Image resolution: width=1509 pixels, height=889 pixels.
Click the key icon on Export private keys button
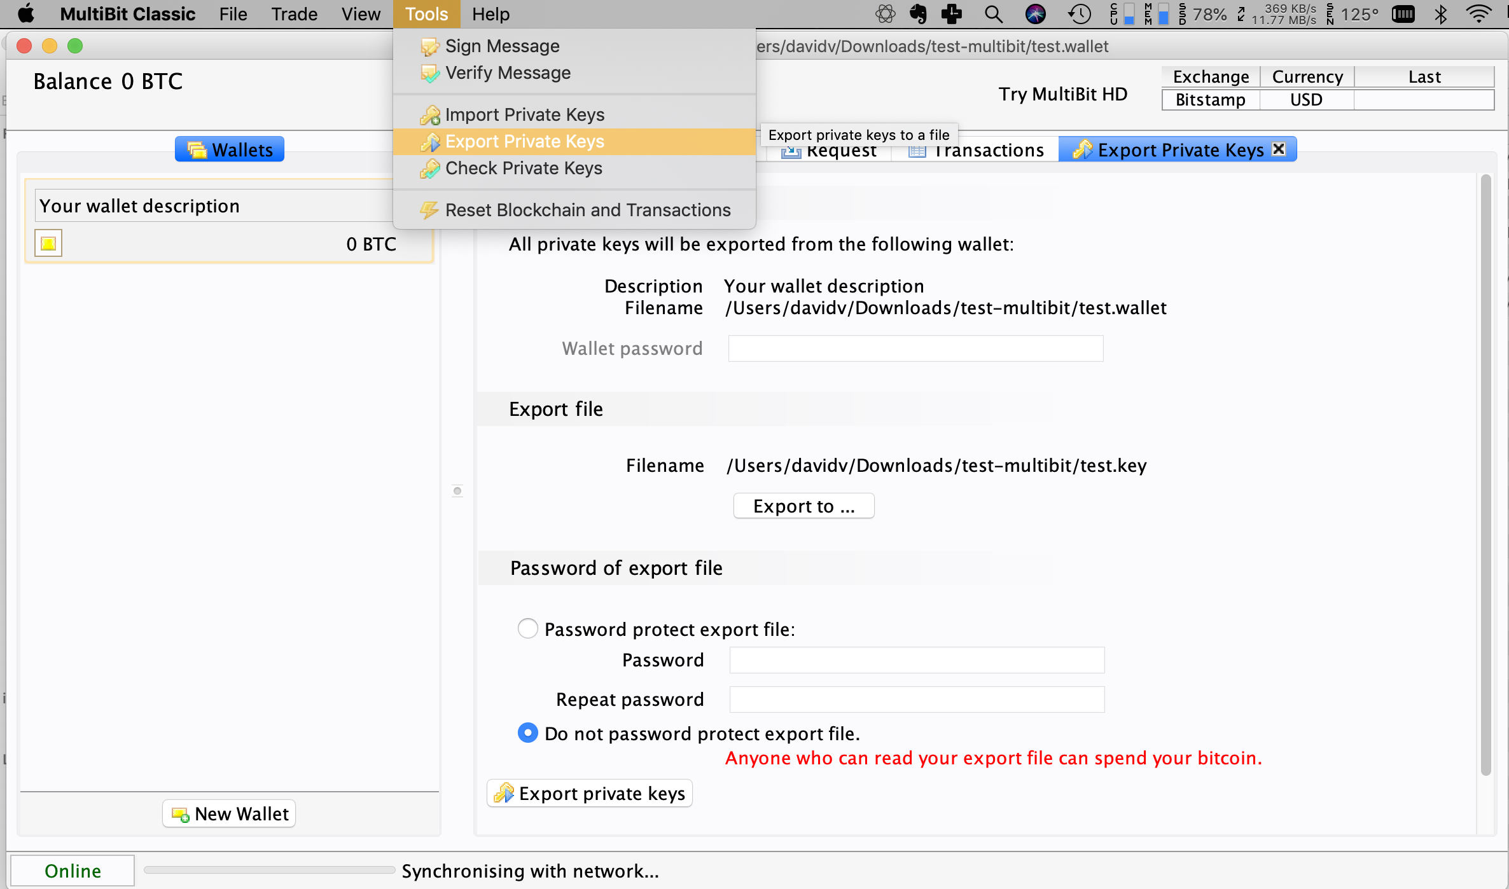click(504, 793)
